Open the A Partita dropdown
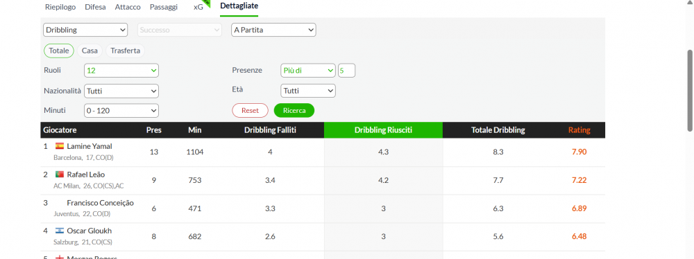This screenshot has width=694, height=259. [273, 30]
